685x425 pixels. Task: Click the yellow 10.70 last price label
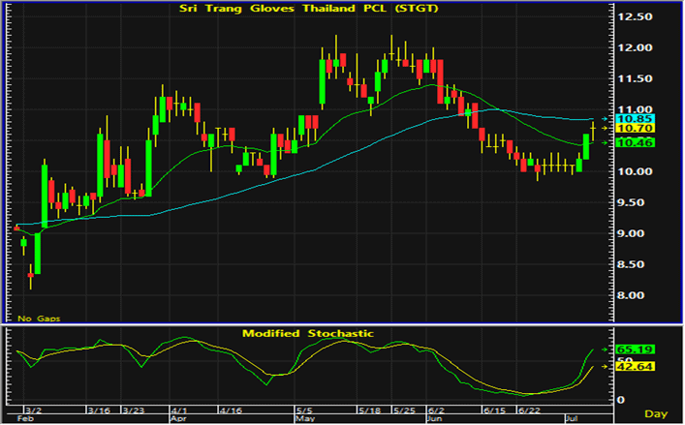point(635,129)
